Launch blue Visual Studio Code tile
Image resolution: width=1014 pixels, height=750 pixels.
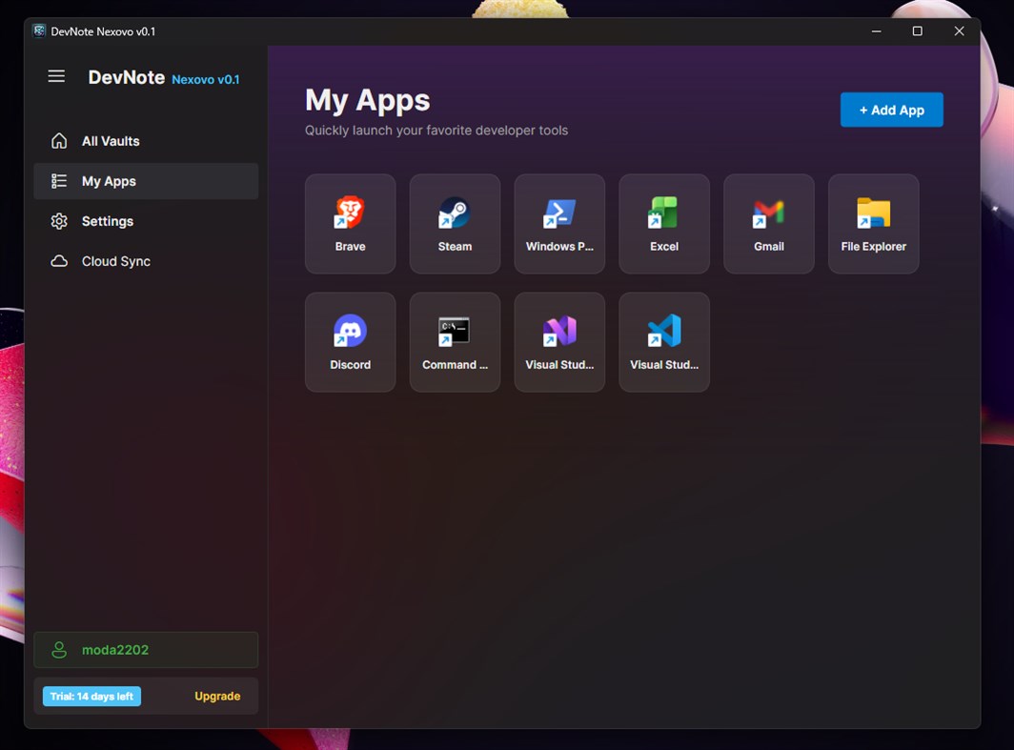pyautogui.click(x=664, y=342)
